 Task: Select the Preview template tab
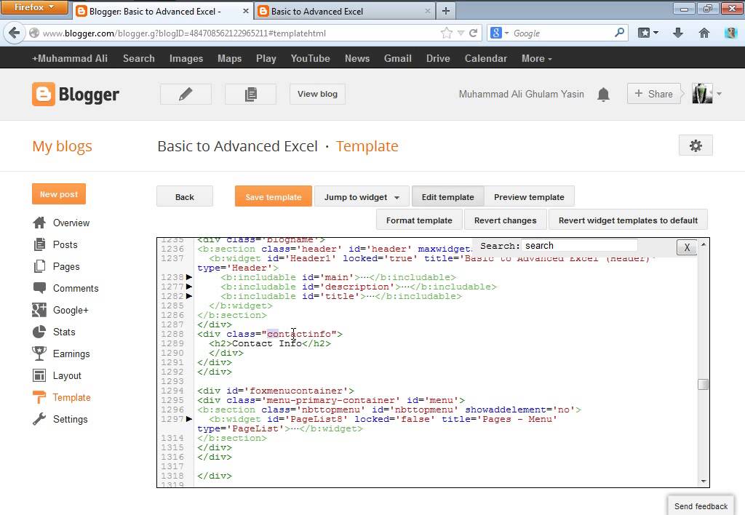coord(529,196)
